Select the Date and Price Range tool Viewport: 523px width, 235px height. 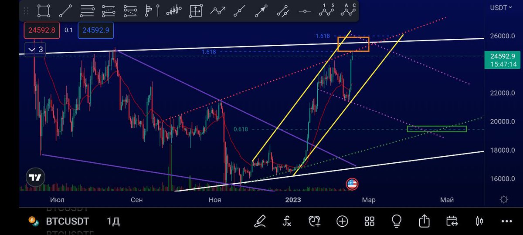click(x=196, y=10)
